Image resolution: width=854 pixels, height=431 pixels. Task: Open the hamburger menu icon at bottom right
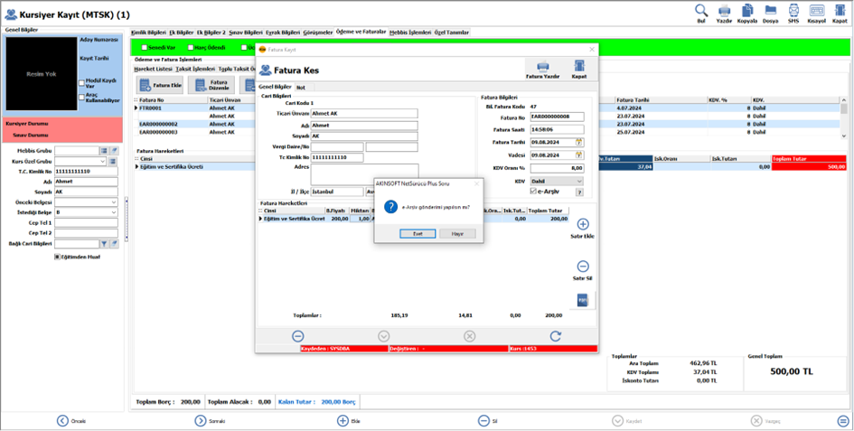tap(843, 421)
